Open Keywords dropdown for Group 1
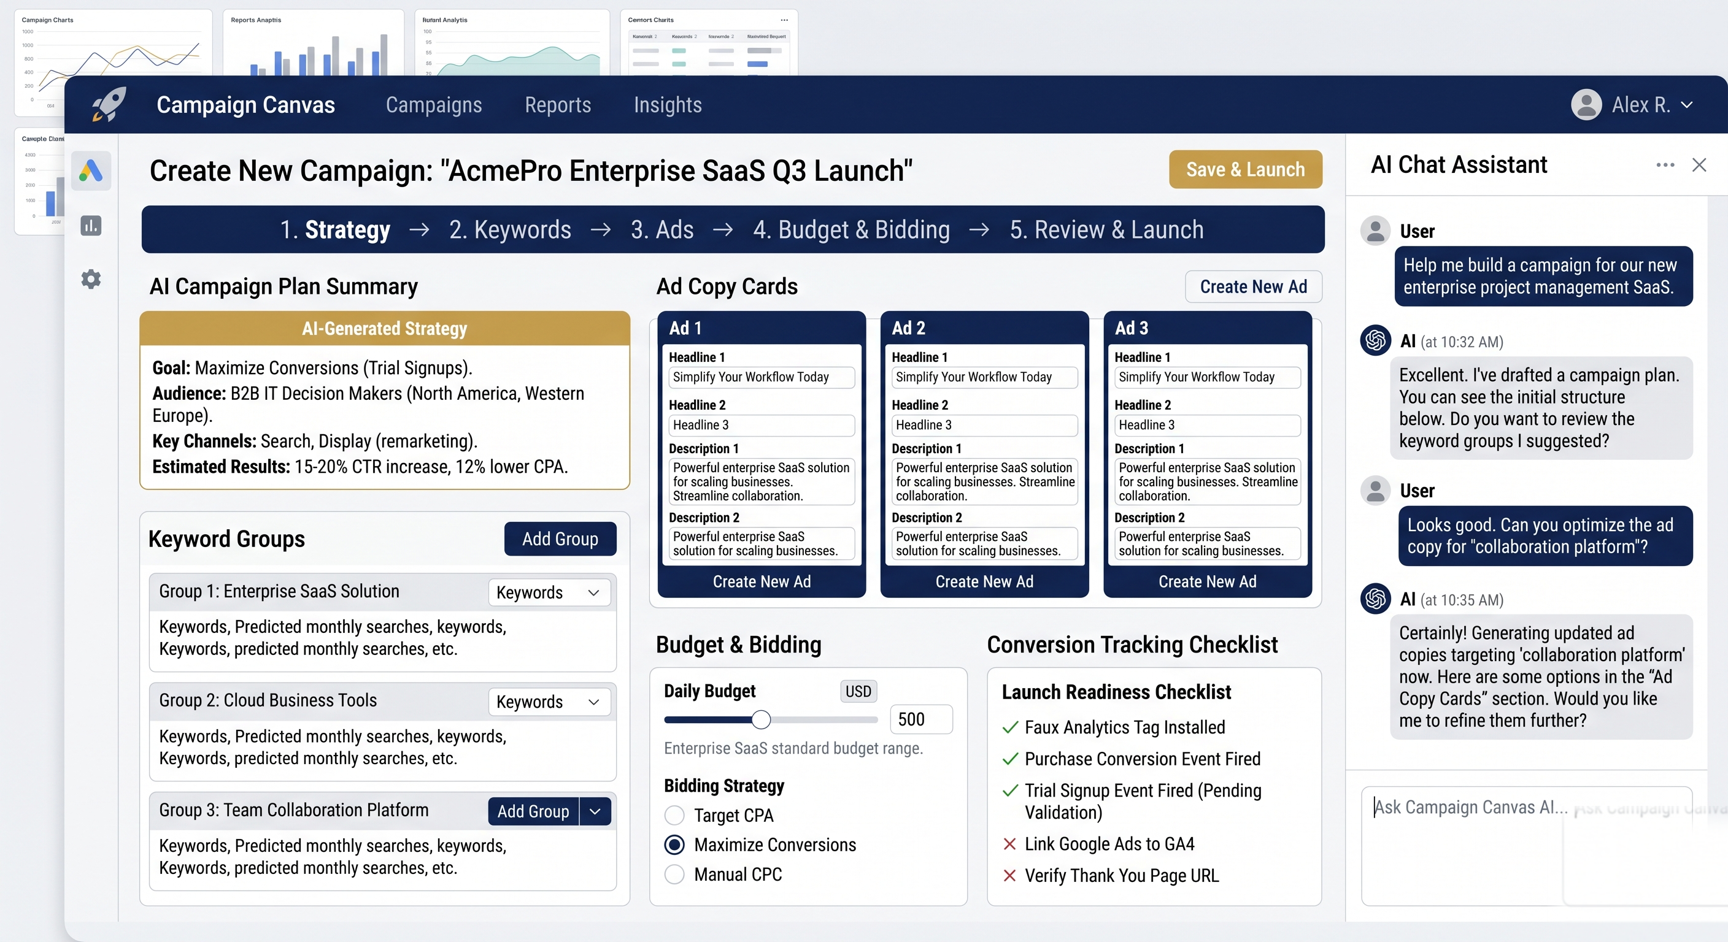 pyautogui.click(x=549, y=592)
